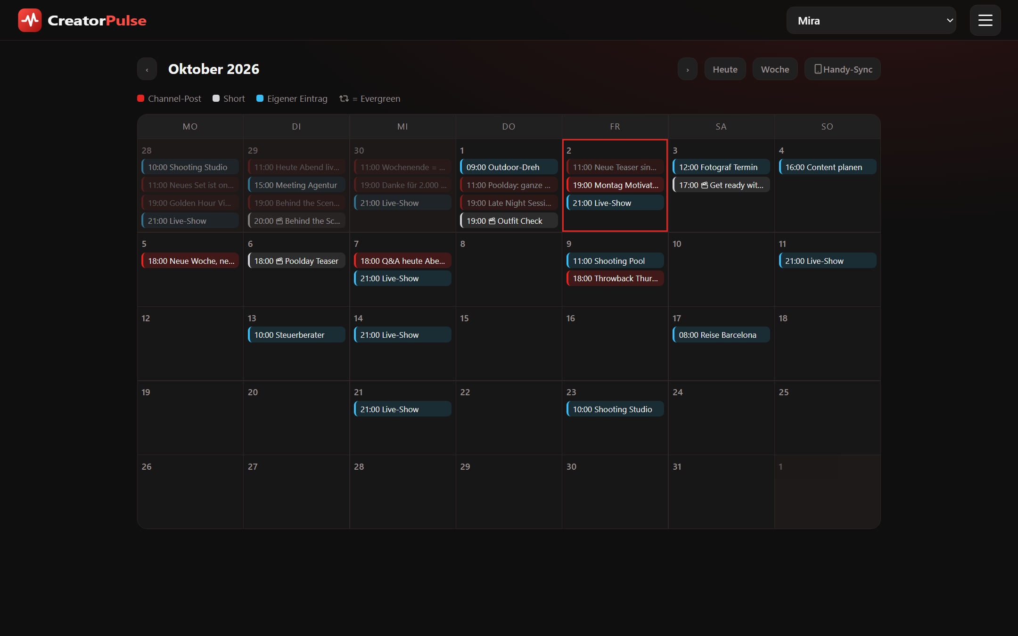Switch to Woche view
Viewport: 1018px width, 636px height.
tap(775, 69)
